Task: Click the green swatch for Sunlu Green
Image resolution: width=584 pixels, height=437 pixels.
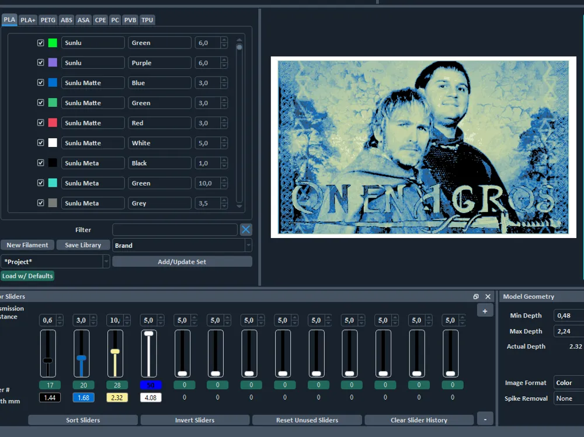Action: pos(53,43)
